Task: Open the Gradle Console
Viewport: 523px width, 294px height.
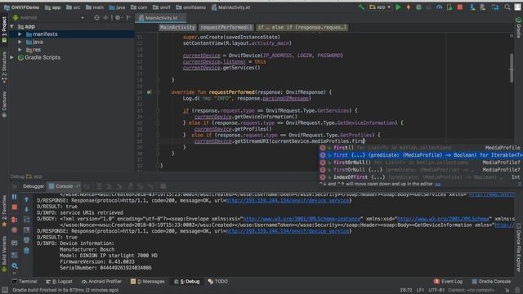Action: 491,282
